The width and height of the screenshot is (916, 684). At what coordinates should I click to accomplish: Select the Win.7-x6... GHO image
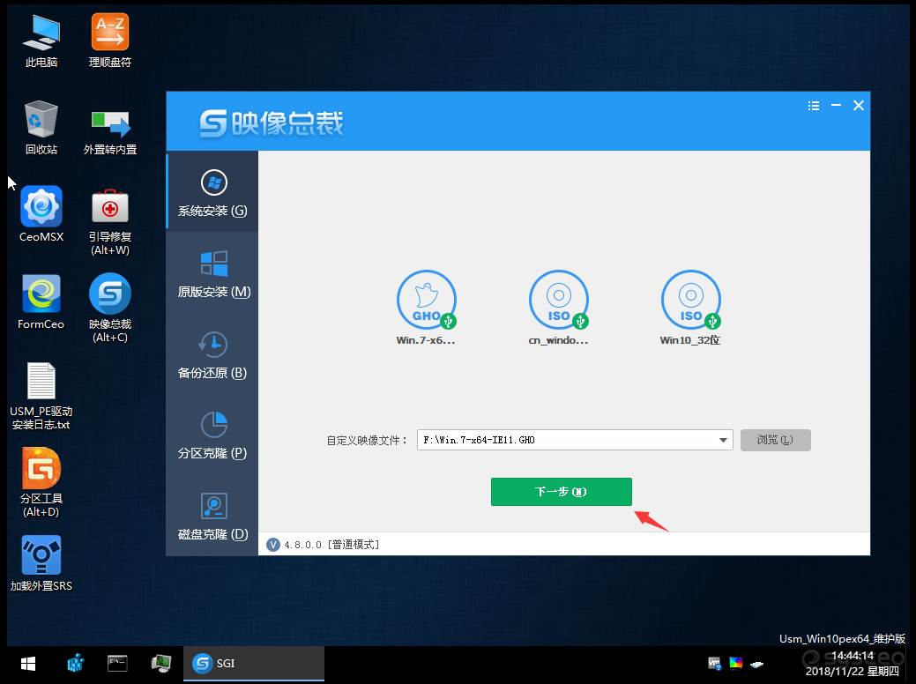click(427, 308)
